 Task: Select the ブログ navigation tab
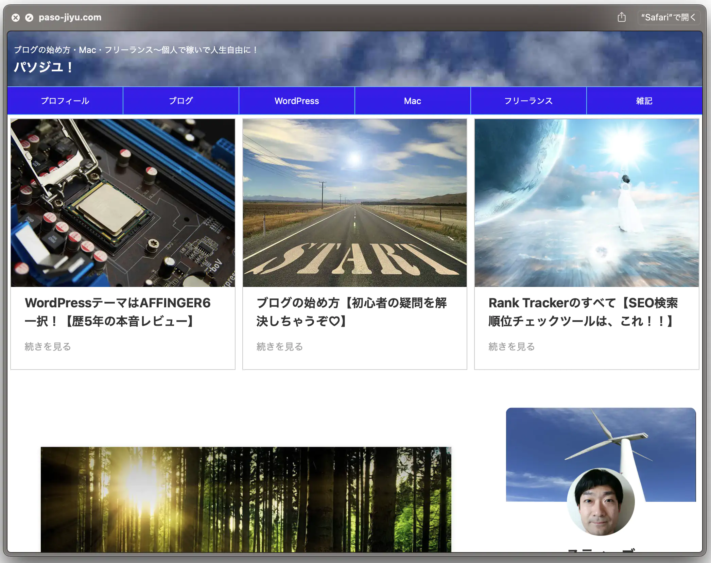point(181,101)
